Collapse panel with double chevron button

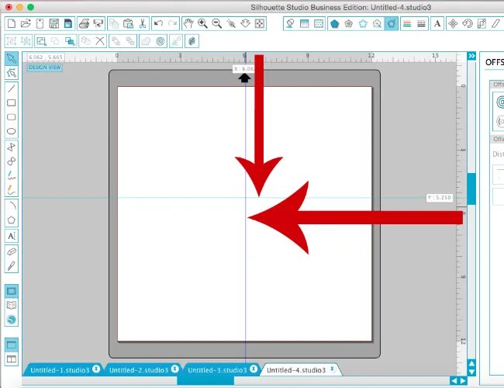click(471, 56)
